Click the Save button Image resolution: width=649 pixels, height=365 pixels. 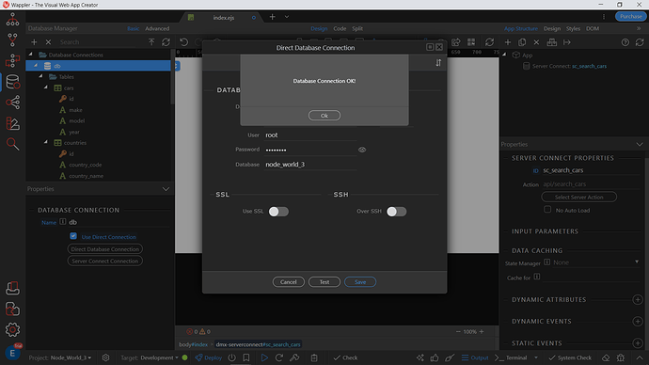pyautogui.click(x=360, y=282)
